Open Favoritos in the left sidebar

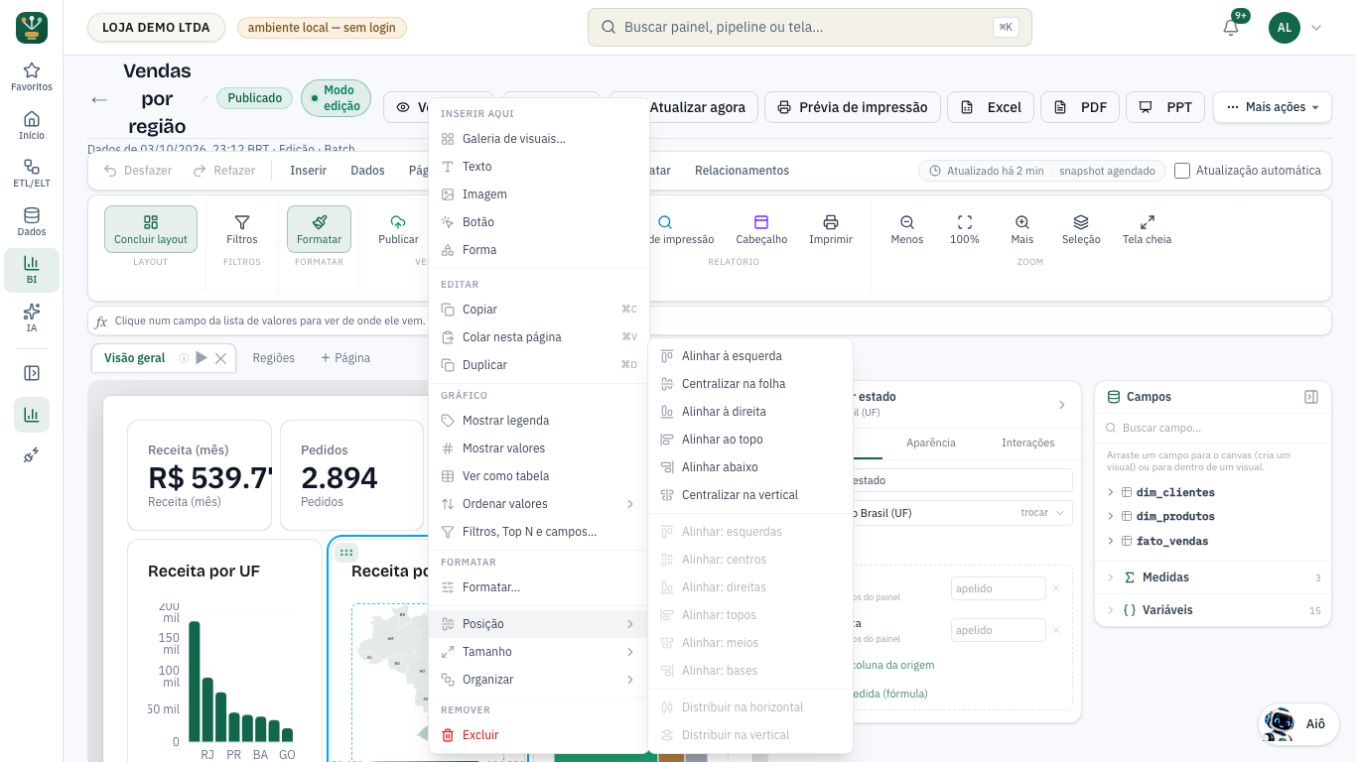pyautogui.click(x=32, y=77)
